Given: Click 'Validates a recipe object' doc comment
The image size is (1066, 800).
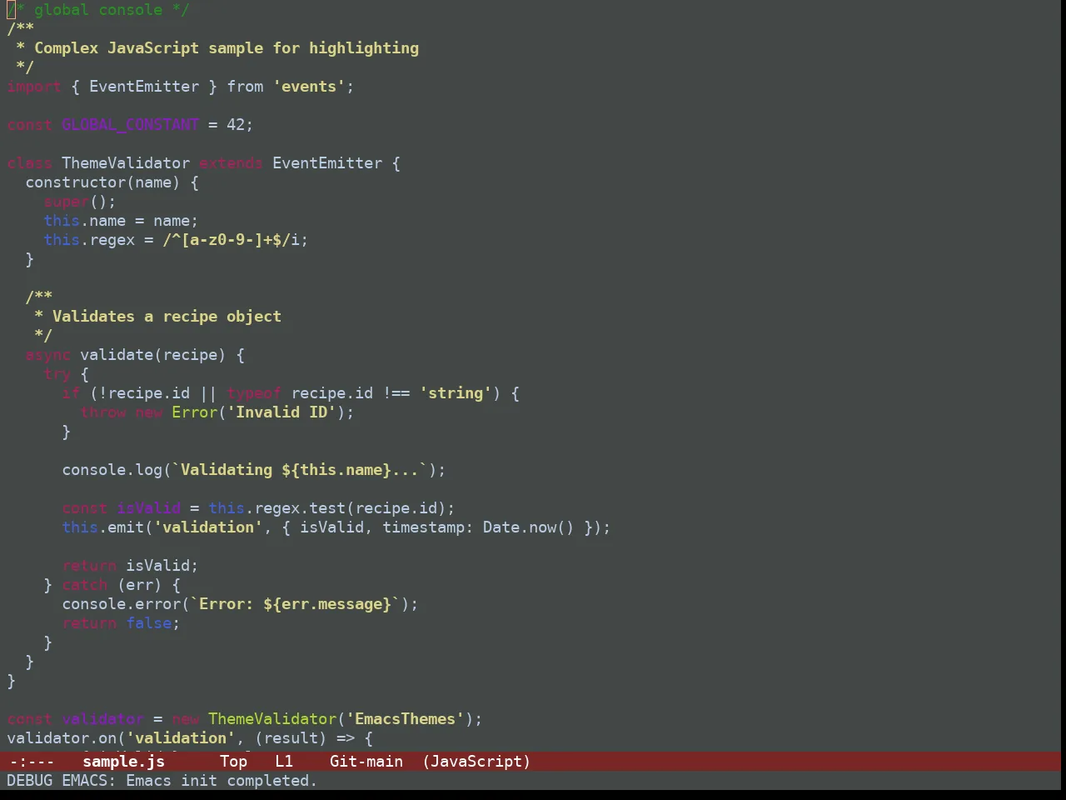Looking at the screenshot, I should 167,317.
